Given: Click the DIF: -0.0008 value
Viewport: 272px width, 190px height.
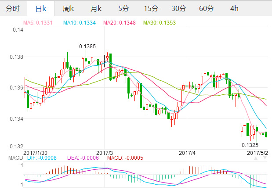Looking at the screenshot, I should [x=42, y=158].
